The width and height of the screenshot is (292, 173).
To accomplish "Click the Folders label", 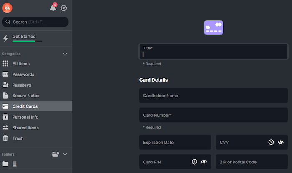I will point(8,154).
